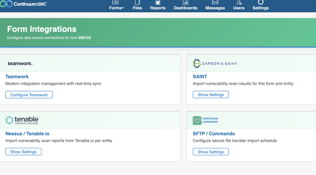Click the Users person-gear icon
Image resolution: width=316 pixels, height=175 pixels.
pyautogui.click(x=239, y=2)
